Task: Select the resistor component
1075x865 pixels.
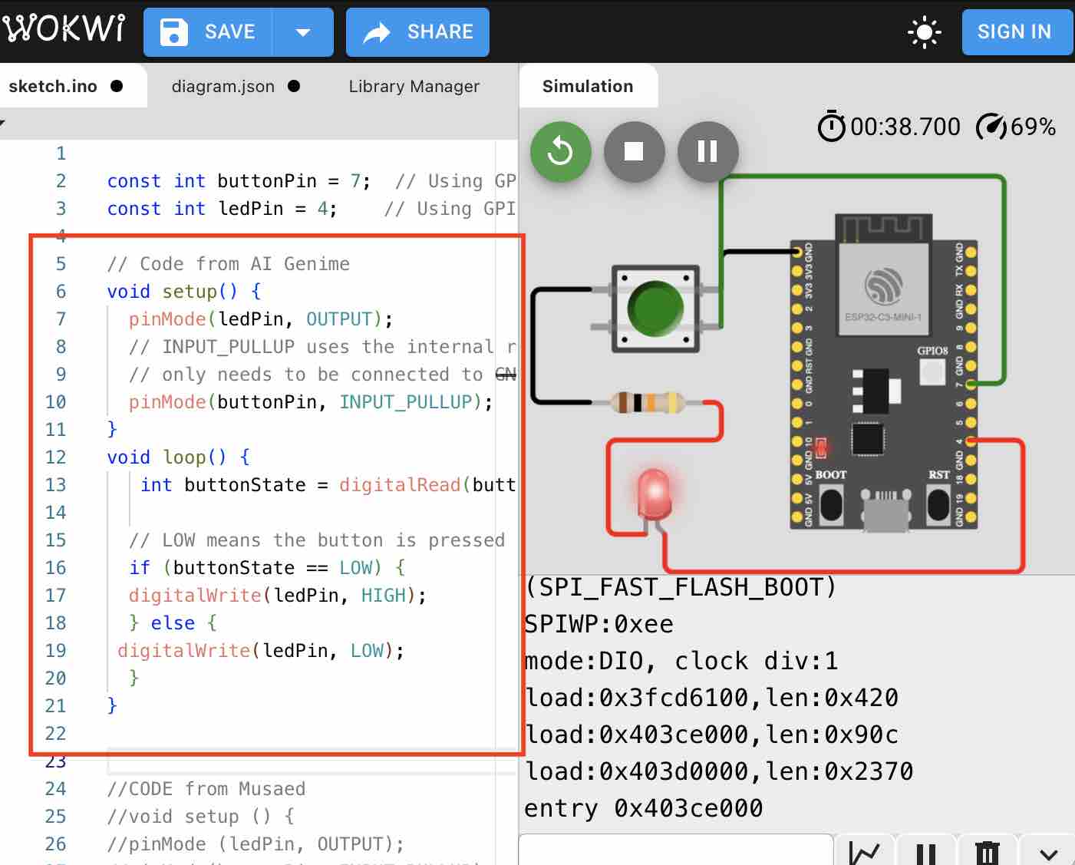Action: [648, 401]
